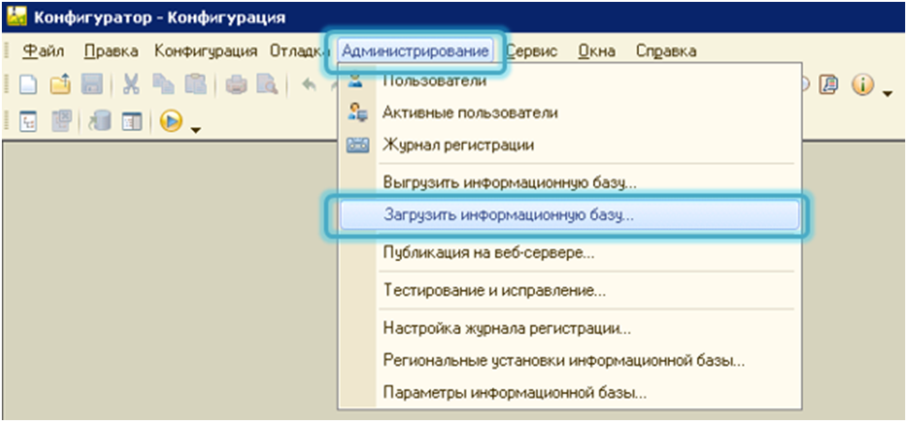
Task: Click the Cut scissors icon
Action: point(131,85)
